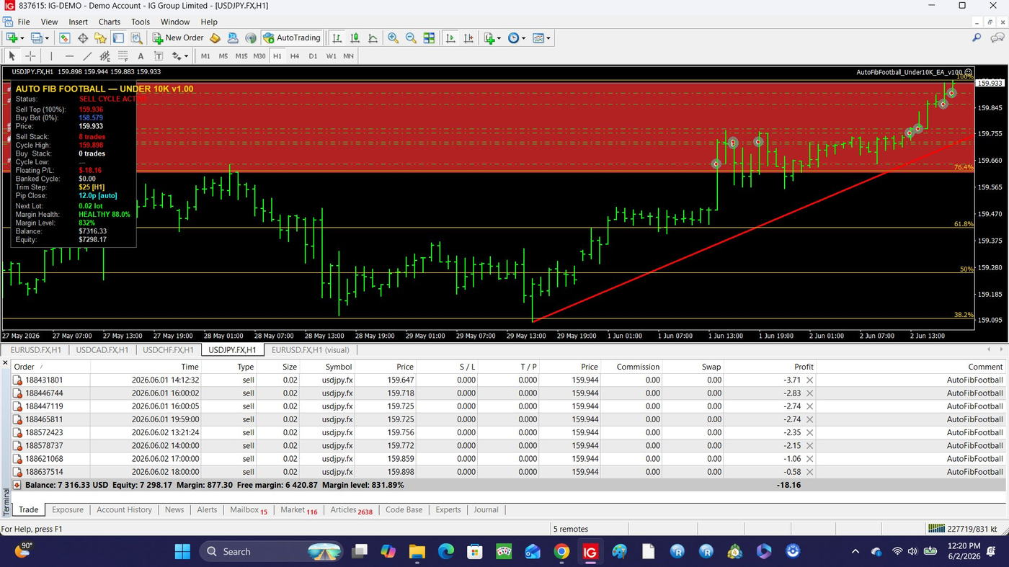Screen dimensions: 1009x567
Task: Open the New Chart toolbar icon
Action: click(x=12, y=37)
